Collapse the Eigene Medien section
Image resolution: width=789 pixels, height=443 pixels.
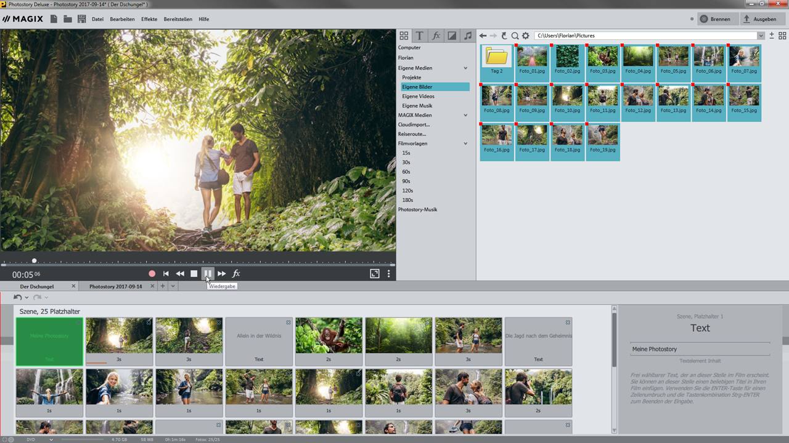(465, 68)
